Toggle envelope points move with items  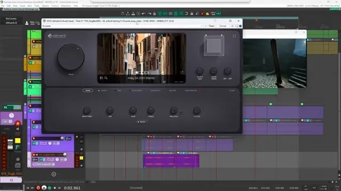[176, 13]
